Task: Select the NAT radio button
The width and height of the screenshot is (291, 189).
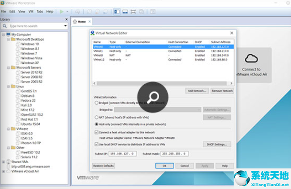Action: pos(97,117)
